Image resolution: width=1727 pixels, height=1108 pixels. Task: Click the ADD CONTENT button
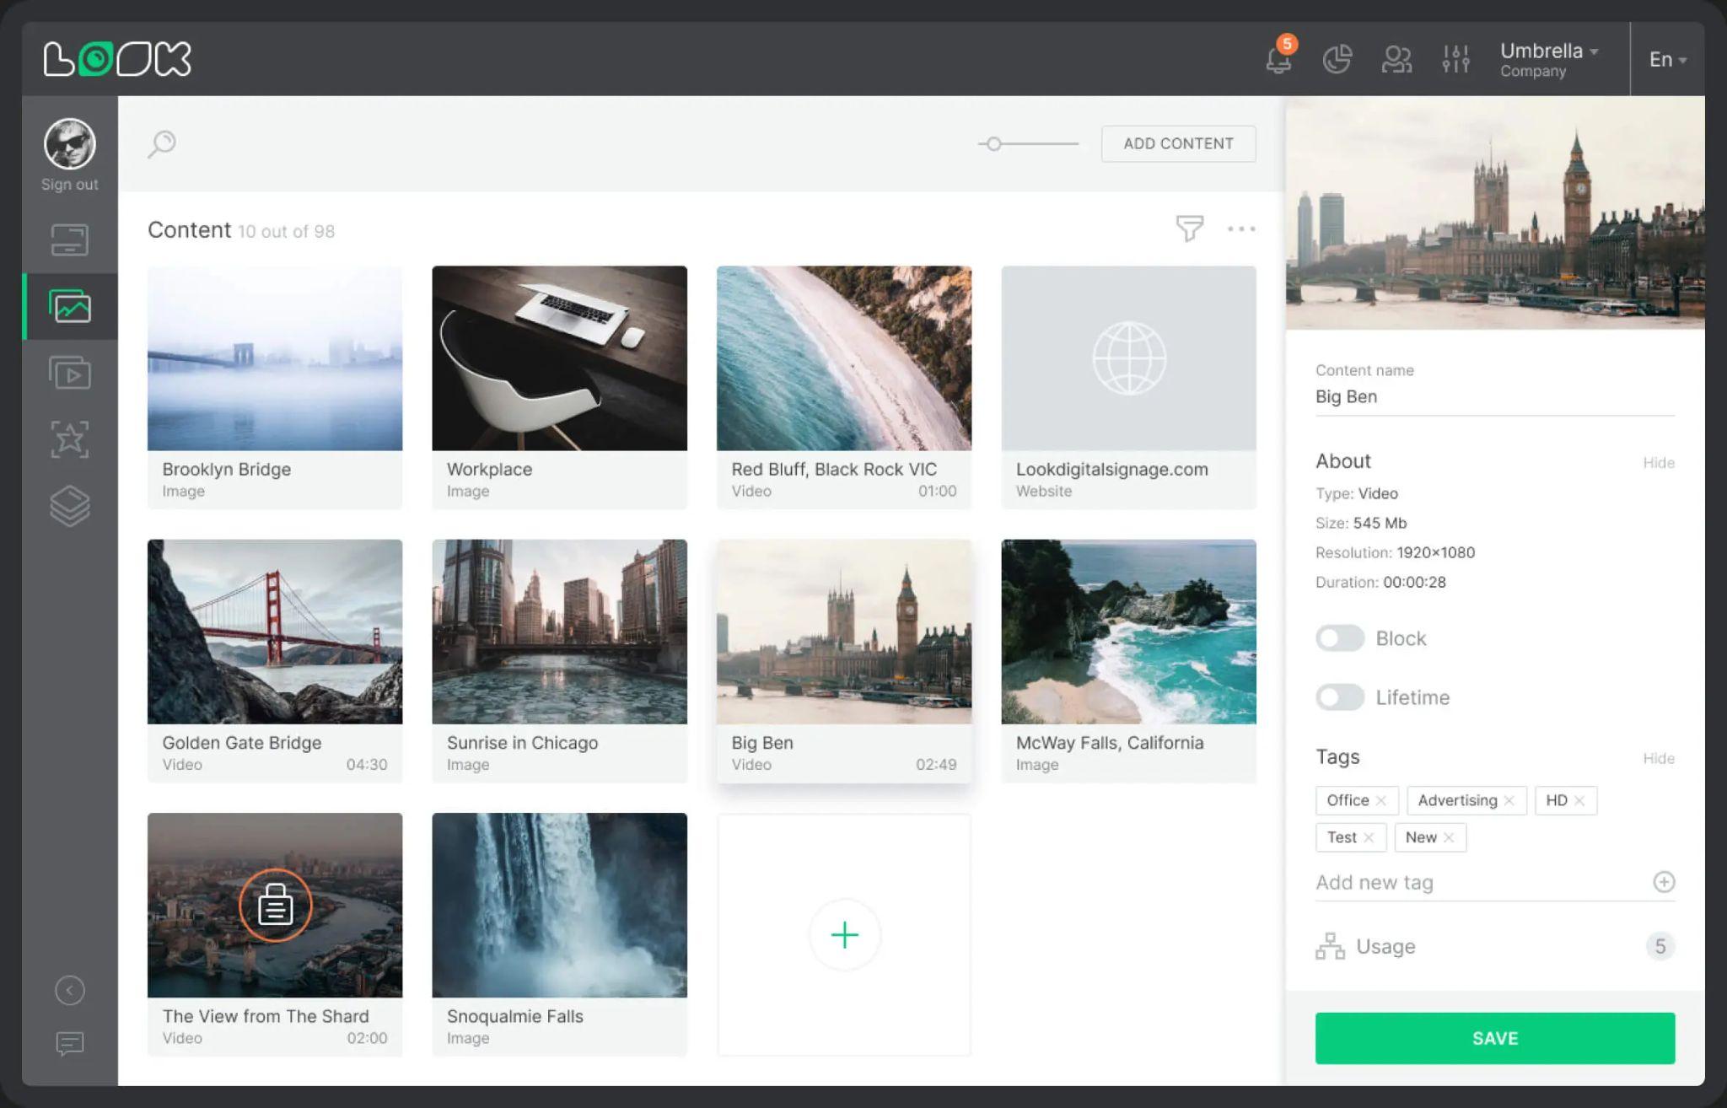(1178, 143)
